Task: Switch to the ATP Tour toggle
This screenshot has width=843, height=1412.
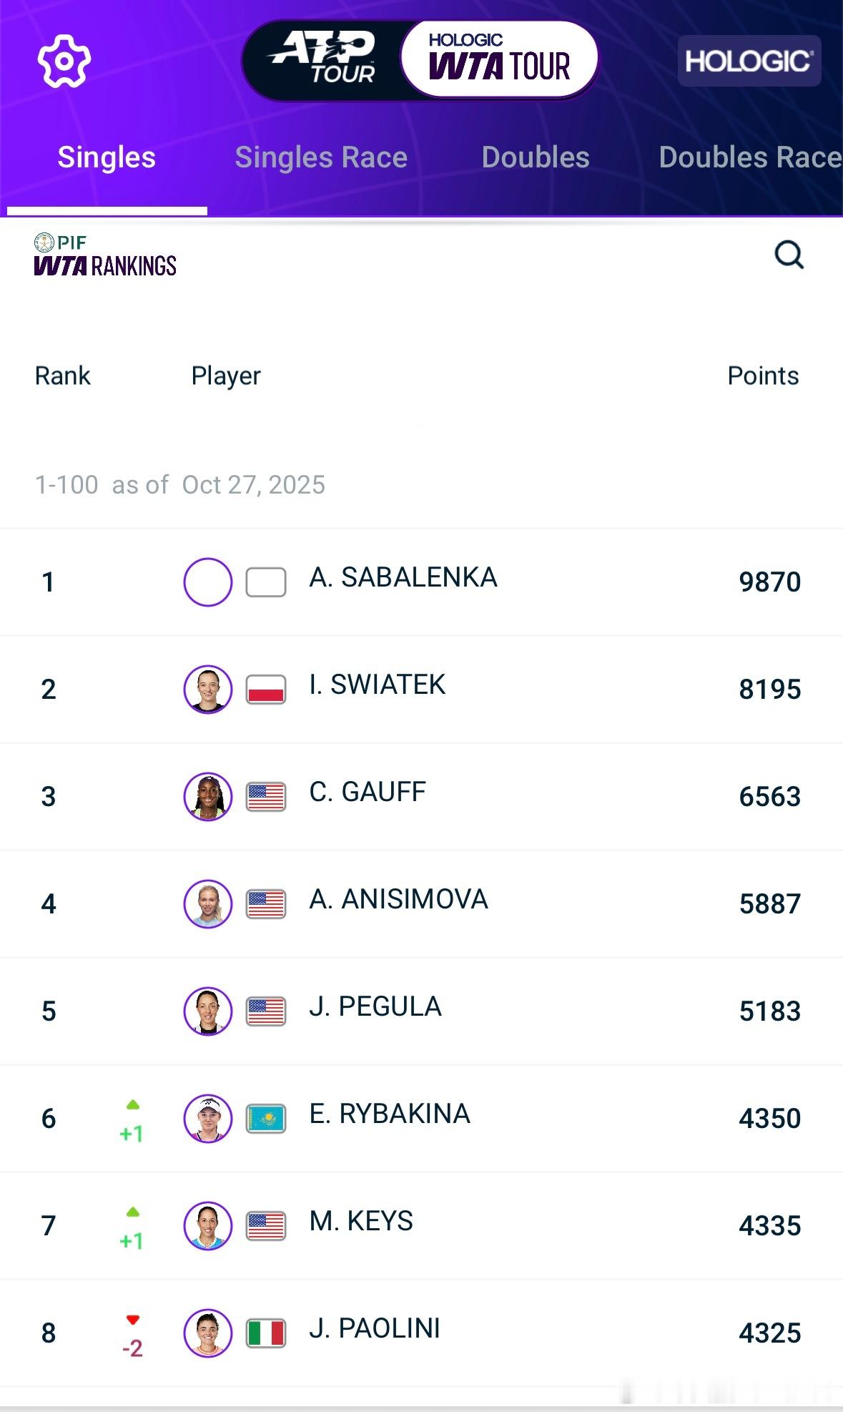Action: [323, 60]
